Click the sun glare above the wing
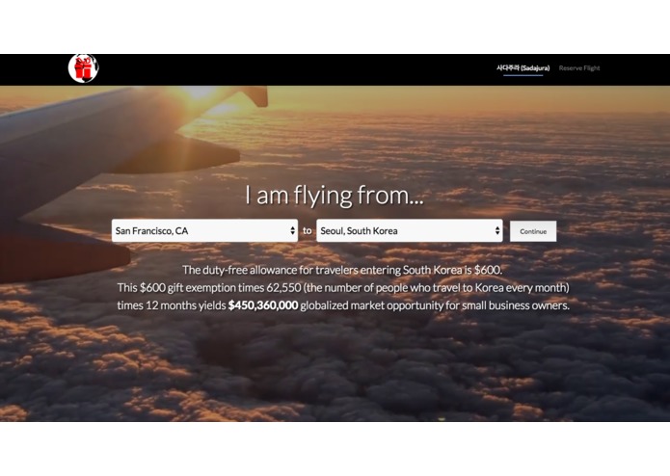This screenshot has width=670, height=476. coord(200,93)
